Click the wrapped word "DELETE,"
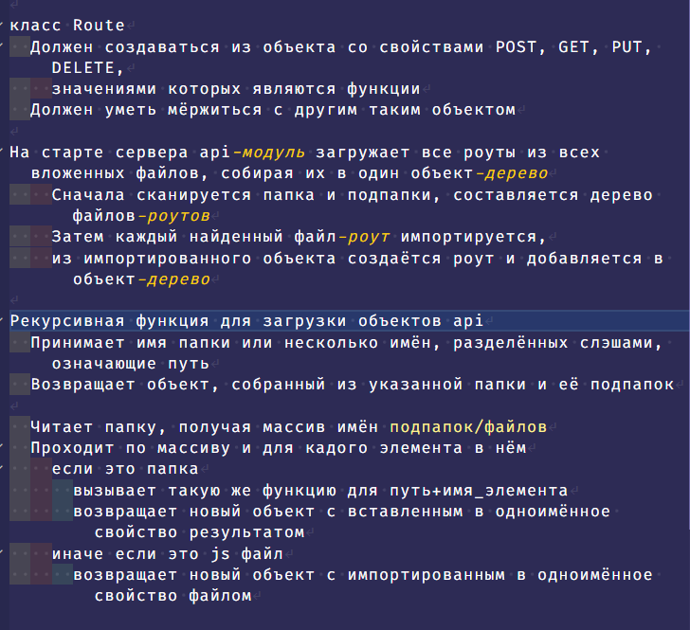The width and height of the screenshot is (690, 630). (87, 68)
